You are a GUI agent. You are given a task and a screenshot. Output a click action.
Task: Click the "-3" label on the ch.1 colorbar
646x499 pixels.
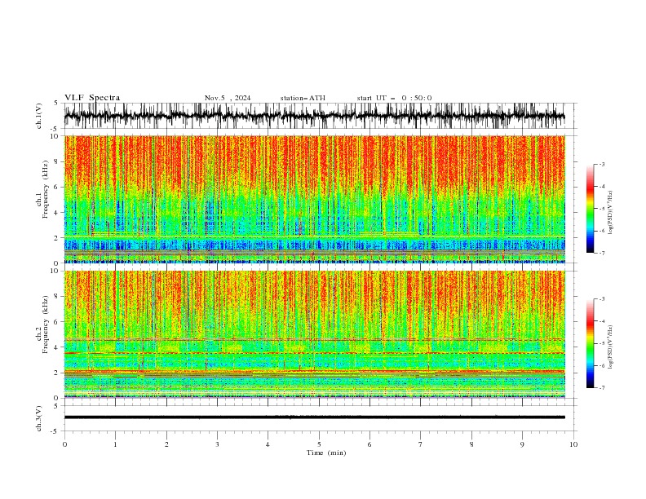602,164
